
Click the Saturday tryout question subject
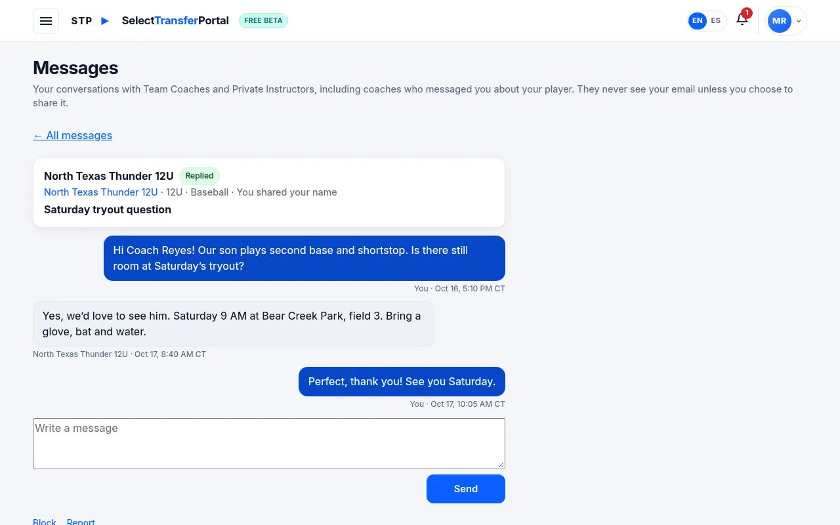point(108,210)
